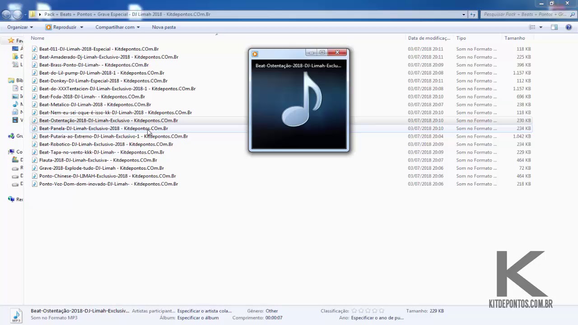The width and height of the screenshot is (578, 325).
Task: Select file "Beat-Nem-eu-sei-oque-é-isso-kk-DJ-Limah-2018"
Action: 116,112
